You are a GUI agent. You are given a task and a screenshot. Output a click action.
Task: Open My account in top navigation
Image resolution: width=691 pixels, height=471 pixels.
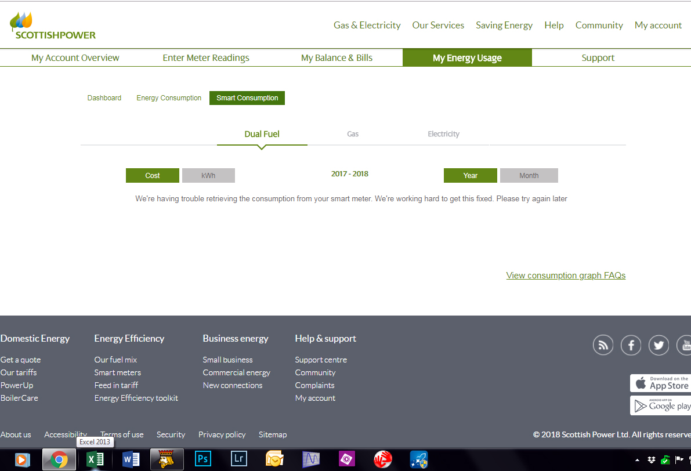click(x=658, y=25)
